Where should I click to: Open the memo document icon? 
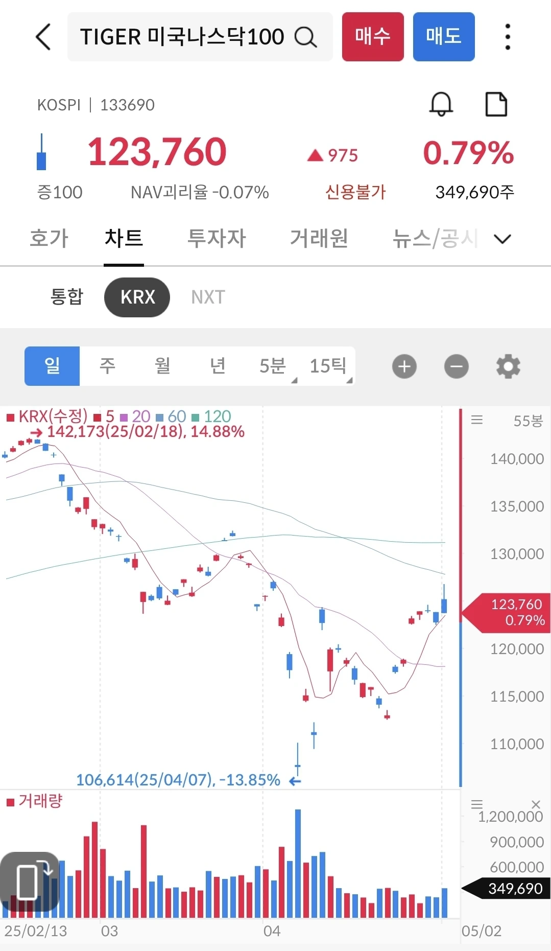pos(496,104)
